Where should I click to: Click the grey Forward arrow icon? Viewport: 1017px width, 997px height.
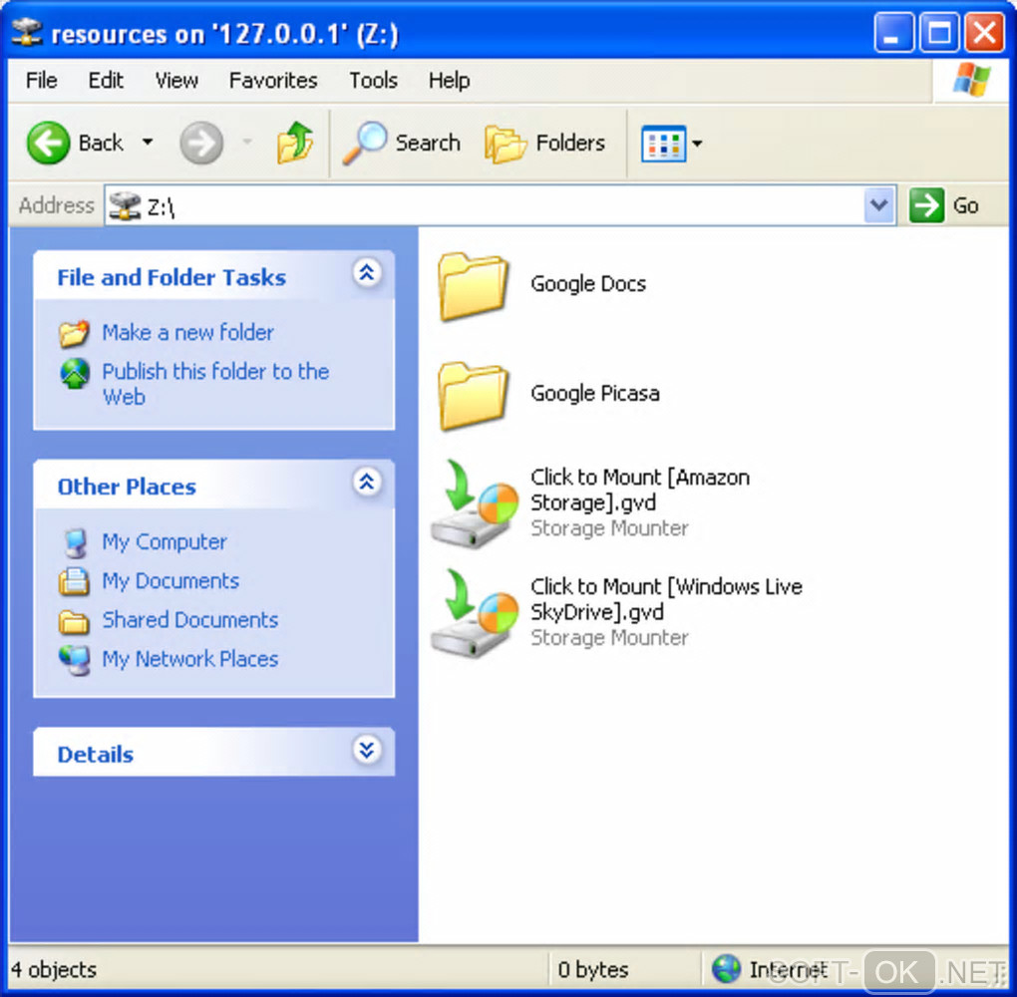click(x=201, y=143)
